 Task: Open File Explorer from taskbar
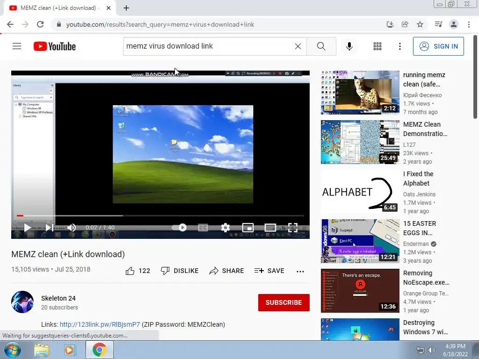(42, 350)
